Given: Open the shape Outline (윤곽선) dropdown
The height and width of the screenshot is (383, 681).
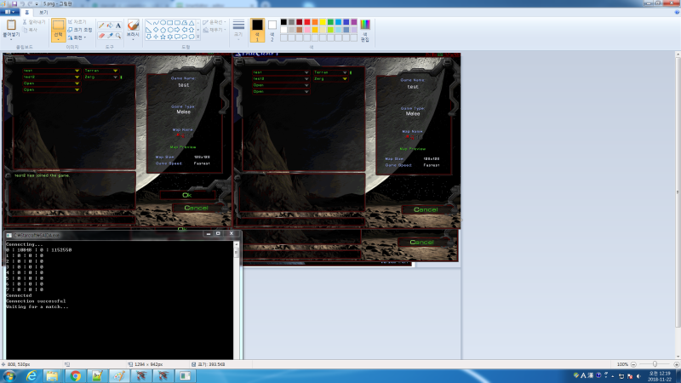Looking at the screenshot, I should tap(215, 22).
